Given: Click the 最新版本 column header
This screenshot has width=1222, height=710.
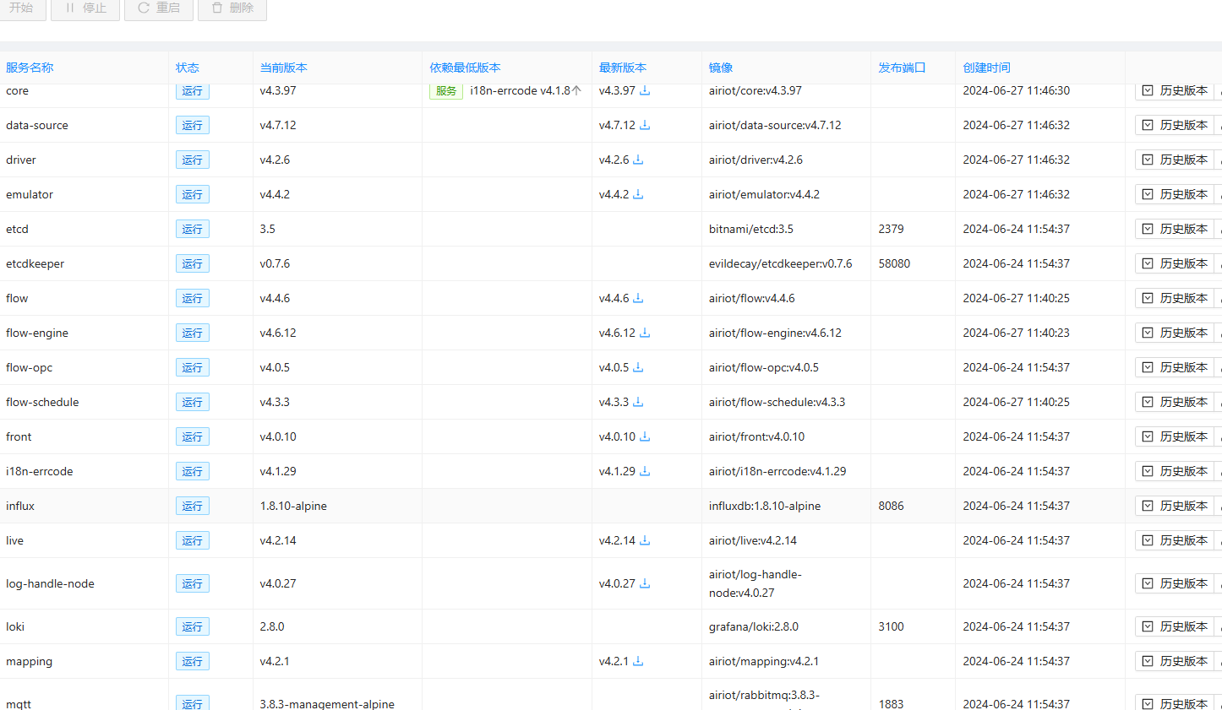Looking at the screenshot, I should pyautogui.click(x=623, y=68).
